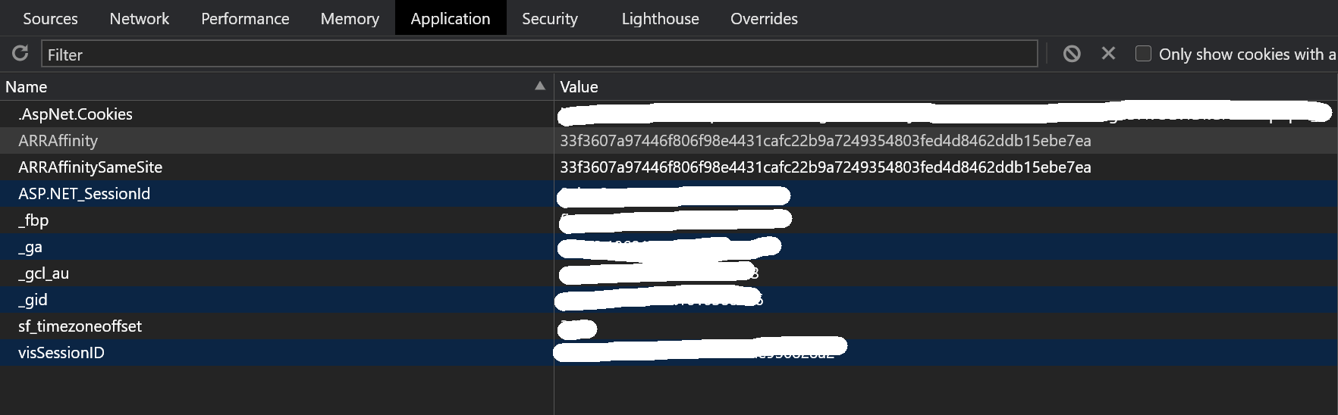Switch to the Network tab
The height and width of the screenshot is (415, 1338).
[140, 19]
